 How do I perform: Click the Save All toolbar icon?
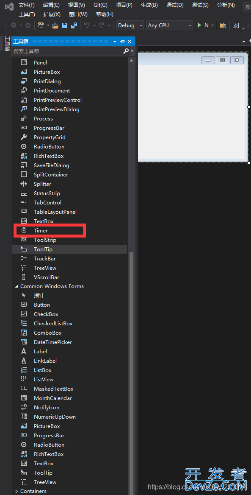[74, 25]
